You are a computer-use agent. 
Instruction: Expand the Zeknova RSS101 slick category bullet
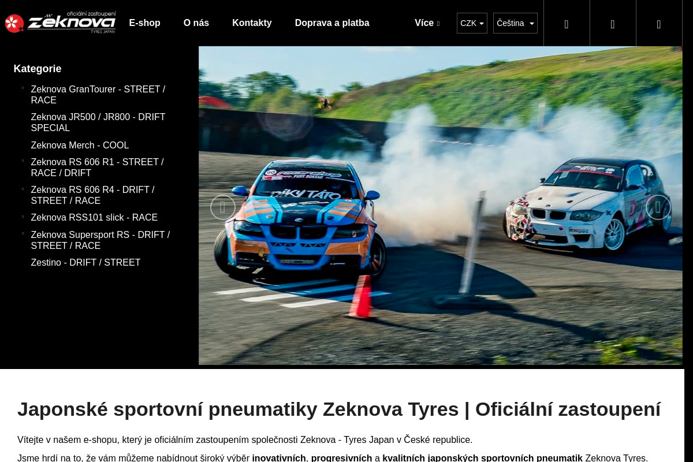pyautogui.click(x=23, y=217)
